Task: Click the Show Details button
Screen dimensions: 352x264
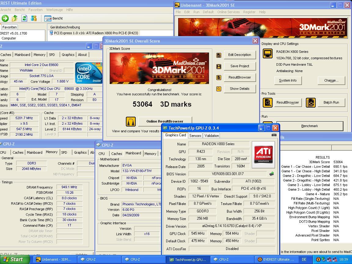Action: pos(240,89)
